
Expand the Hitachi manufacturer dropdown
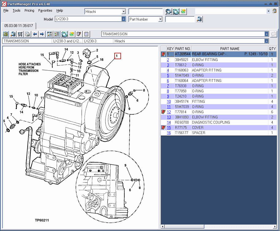[124, 11]
